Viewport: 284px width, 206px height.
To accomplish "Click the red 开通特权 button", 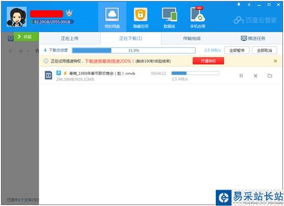I will click(x=208, y=61).
